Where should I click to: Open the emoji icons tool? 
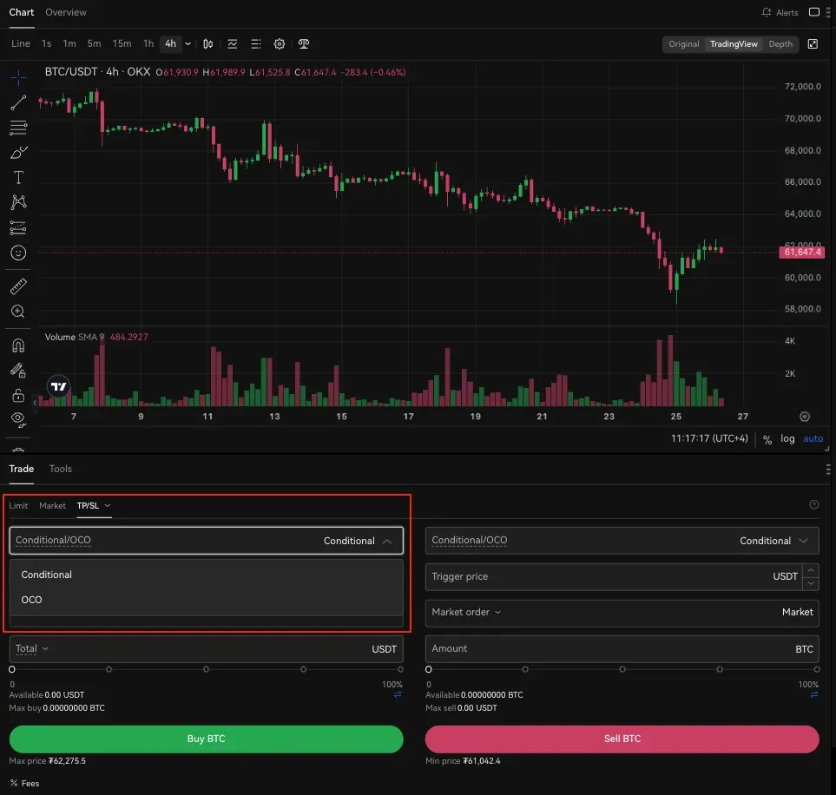18,253
